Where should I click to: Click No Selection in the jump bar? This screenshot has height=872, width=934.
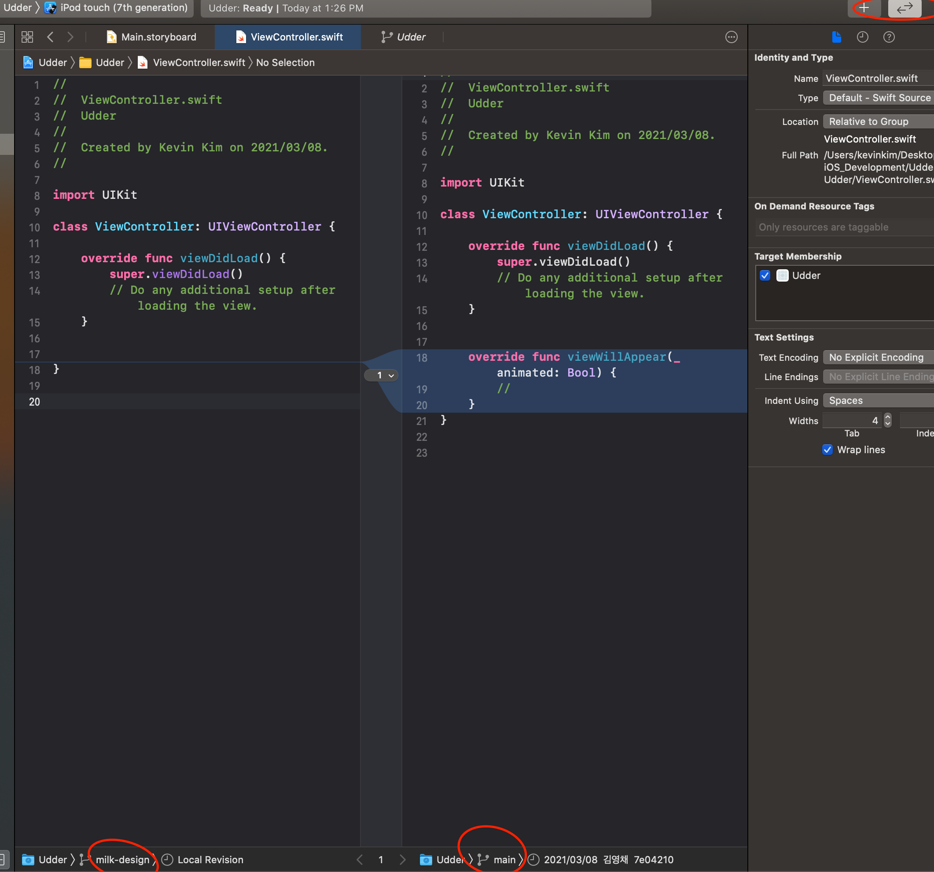click(x=285, y=62)
